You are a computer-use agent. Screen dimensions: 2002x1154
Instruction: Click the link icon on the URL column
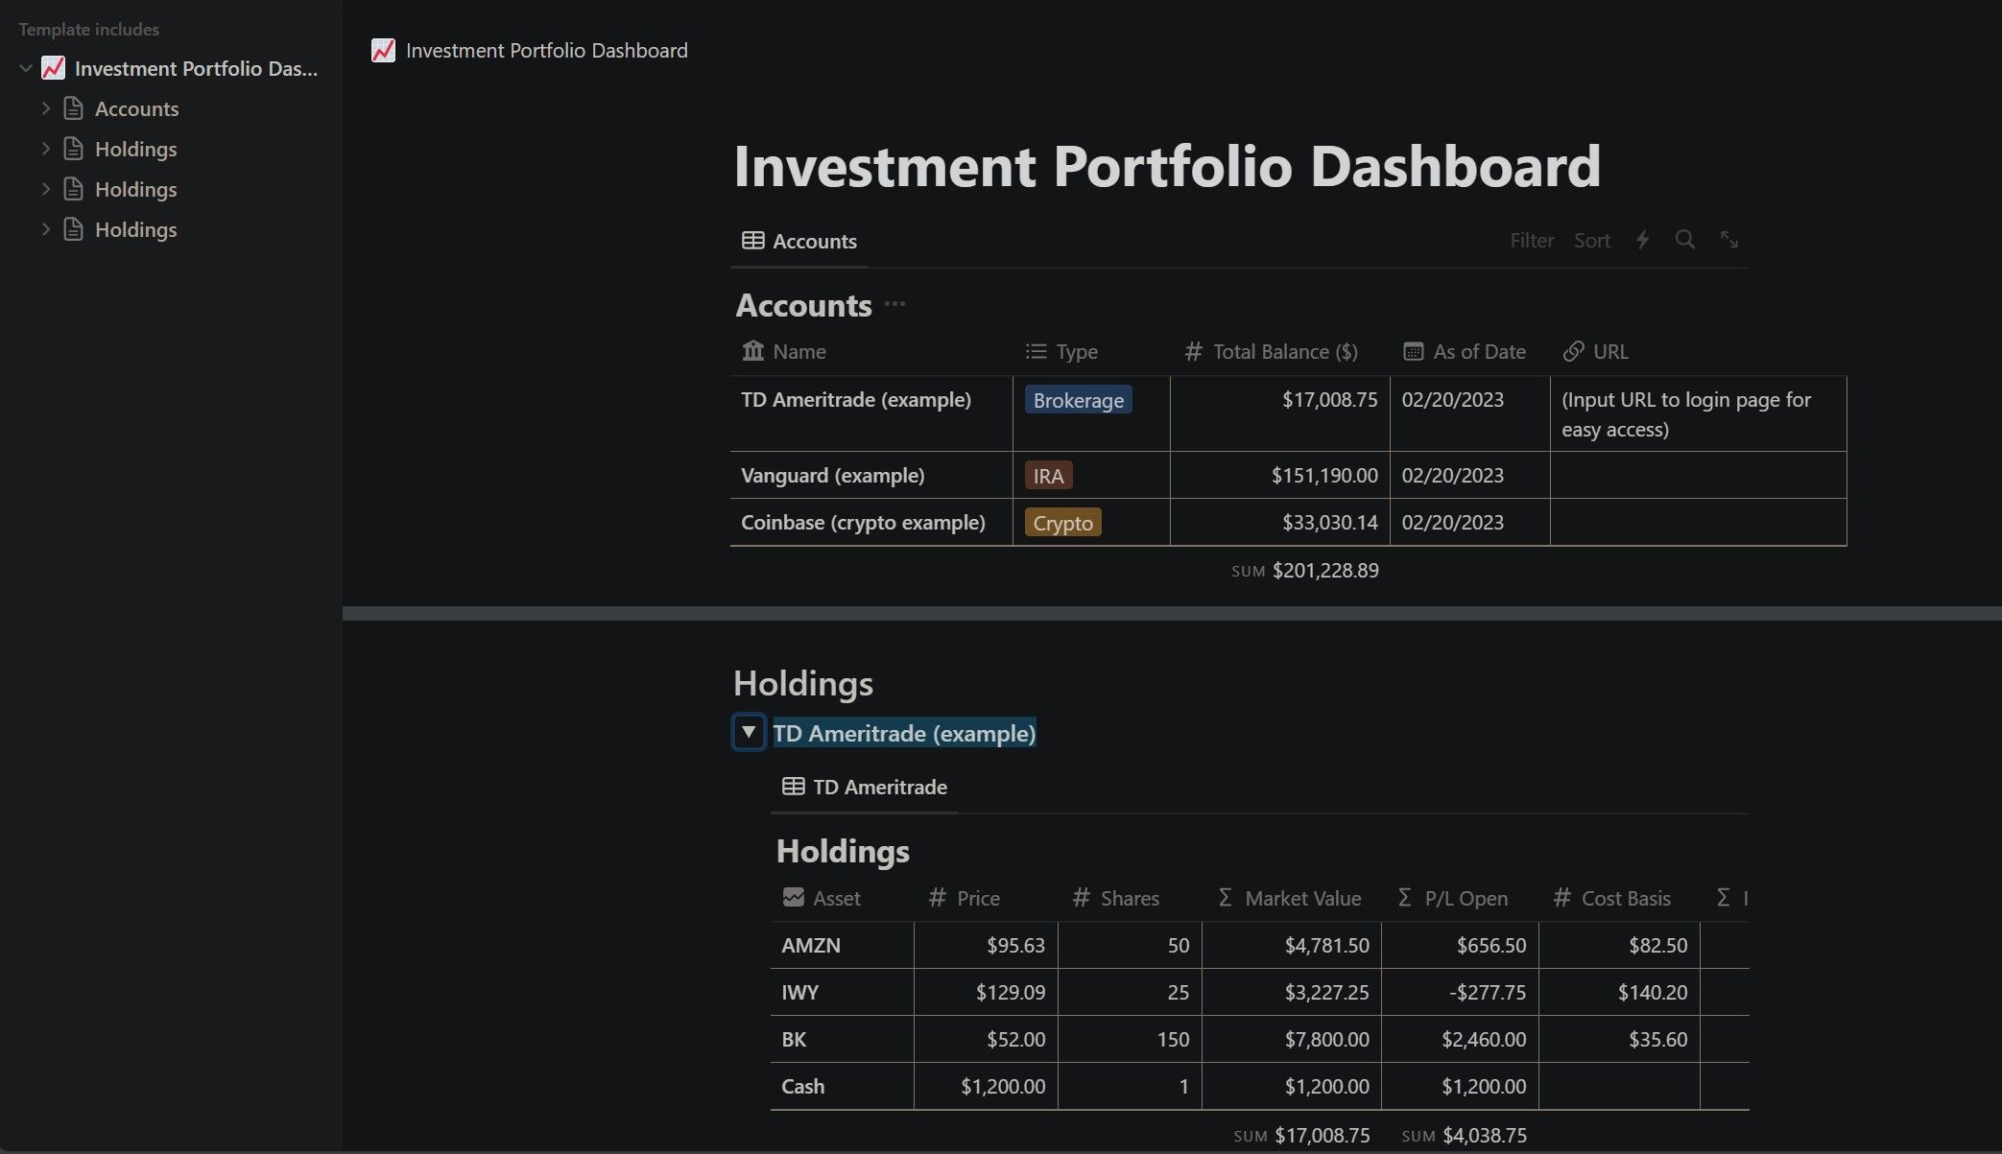1572,351
